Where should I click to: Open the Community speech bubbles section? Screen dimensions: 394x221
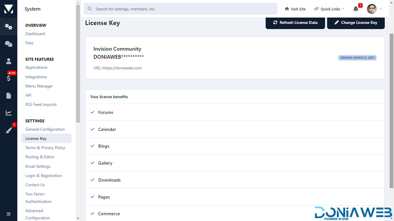tap(9, 44)
